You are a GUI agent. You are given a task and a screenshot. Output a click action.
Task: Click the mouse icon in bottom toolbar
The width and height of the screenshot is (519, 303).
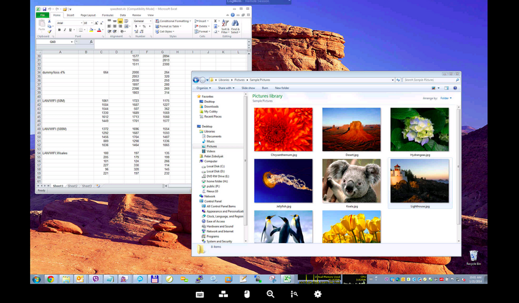247,294
